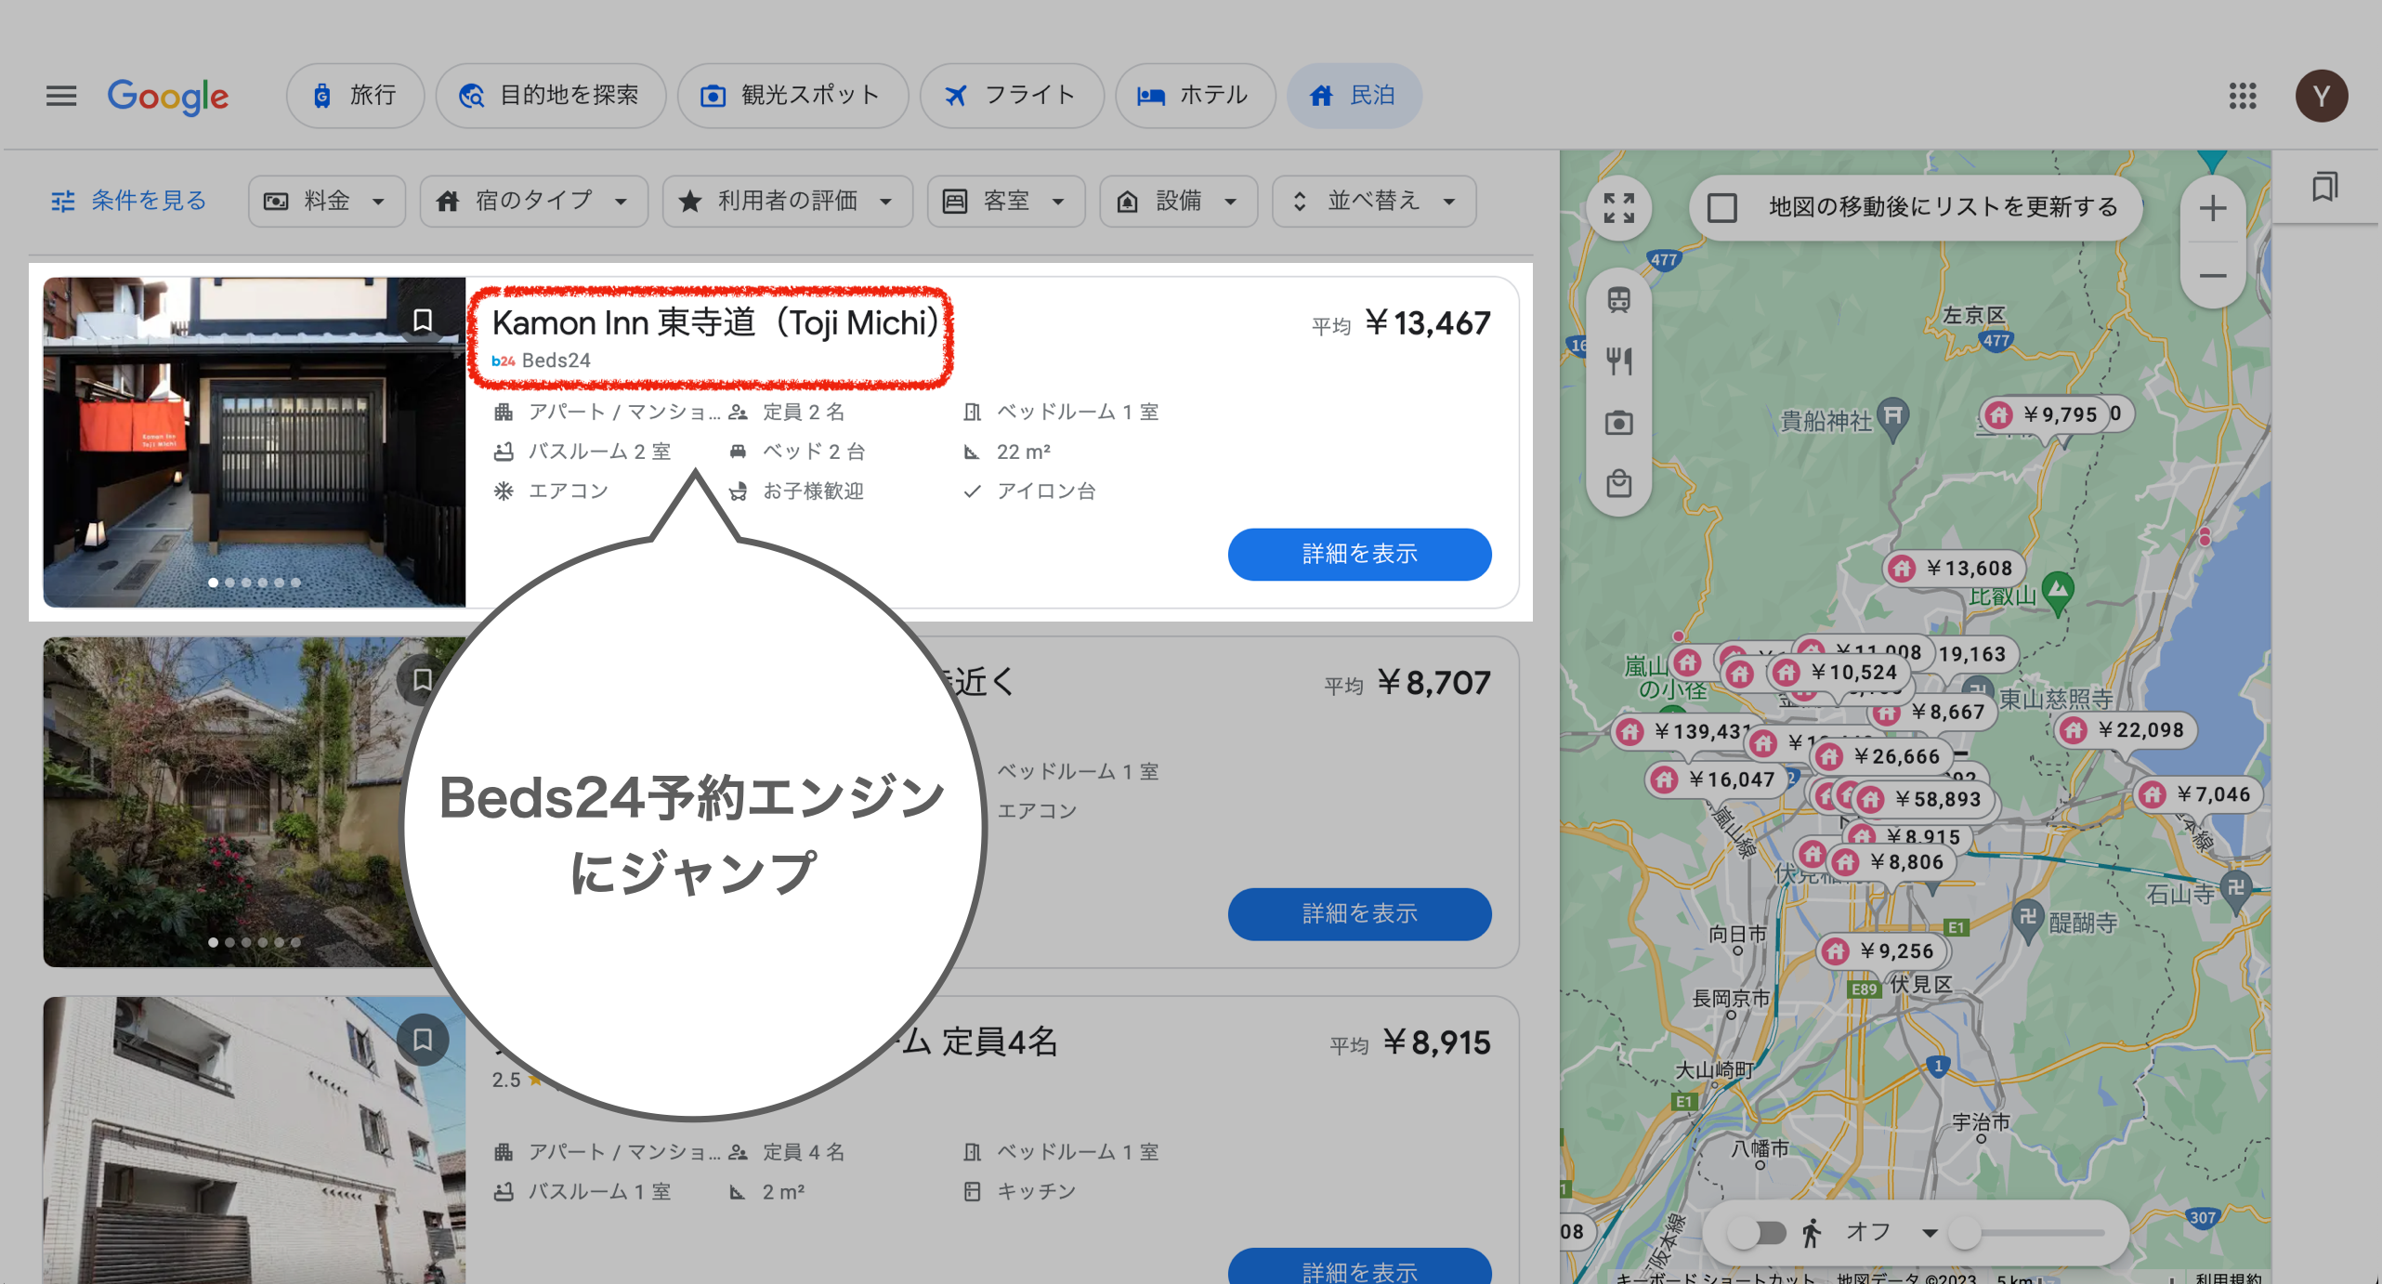This screenshot has width=2382, height=1284.
Task: Select the フライト tab
Action: pos(1011,96)
